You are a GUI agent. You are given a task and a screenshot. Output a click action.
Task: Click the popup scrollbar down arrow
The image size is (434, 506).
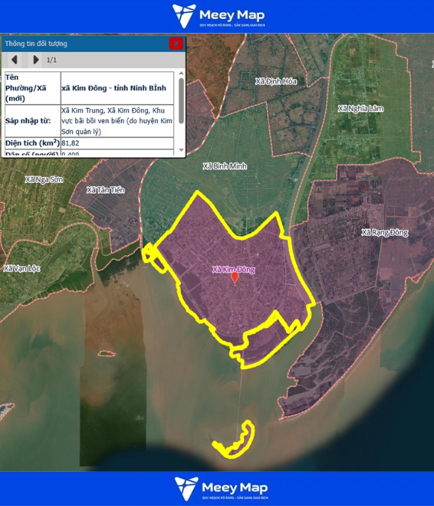point(181,151)
